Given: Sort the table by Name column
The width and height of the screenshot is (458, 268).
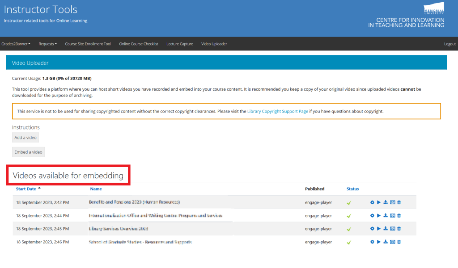Looking at the screenshot, I should (96, 189).
